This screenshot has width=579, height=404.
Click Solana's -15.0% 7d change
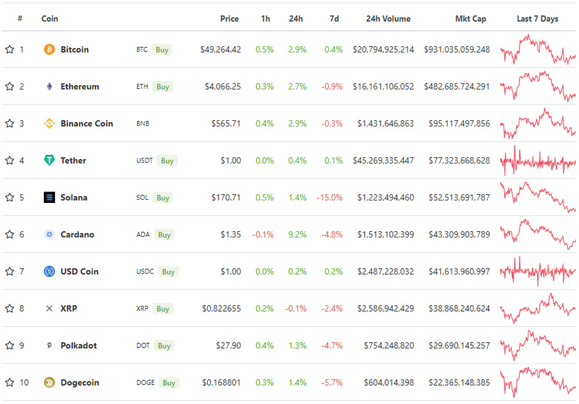pyautogui.click(x=329, y=197)
